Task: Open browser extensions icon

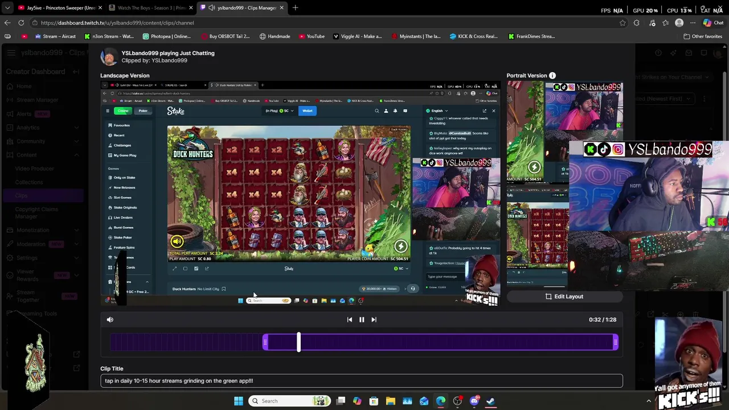Action: click(637, 23)
